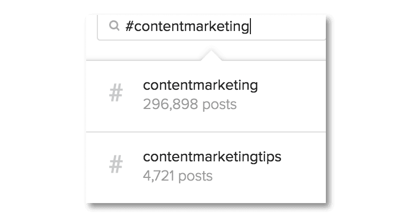Click the 4,721 posts count
This screenshot has height=218, width=412.
click(178, 175)
